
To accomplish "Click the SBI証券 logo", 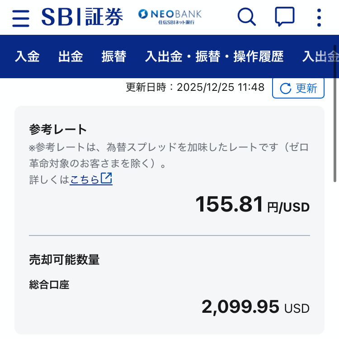I will pos(82,18).
